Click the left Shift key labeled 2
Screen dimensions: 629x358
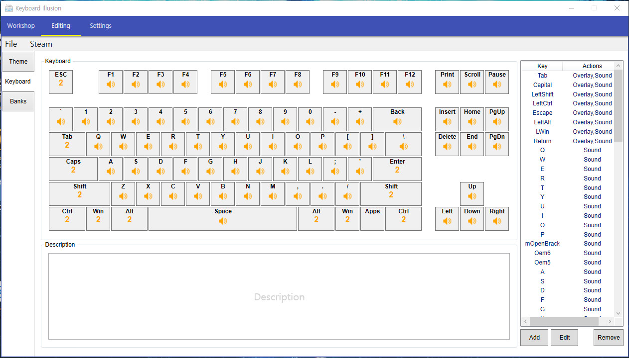(79, 193)
